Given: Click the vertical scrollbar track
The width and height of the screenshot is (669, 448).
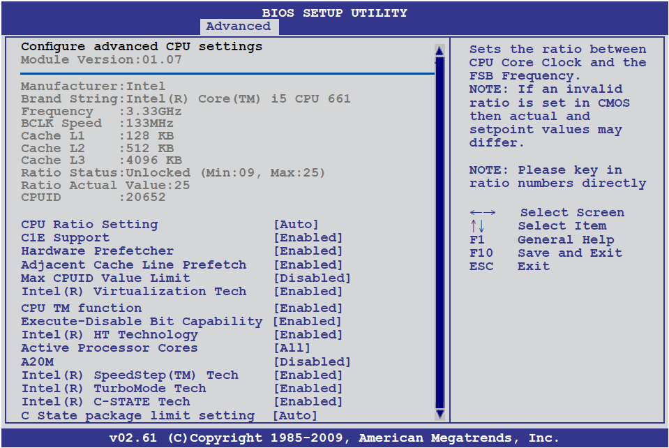Looking at the screenshot, I should click(439, 232).
